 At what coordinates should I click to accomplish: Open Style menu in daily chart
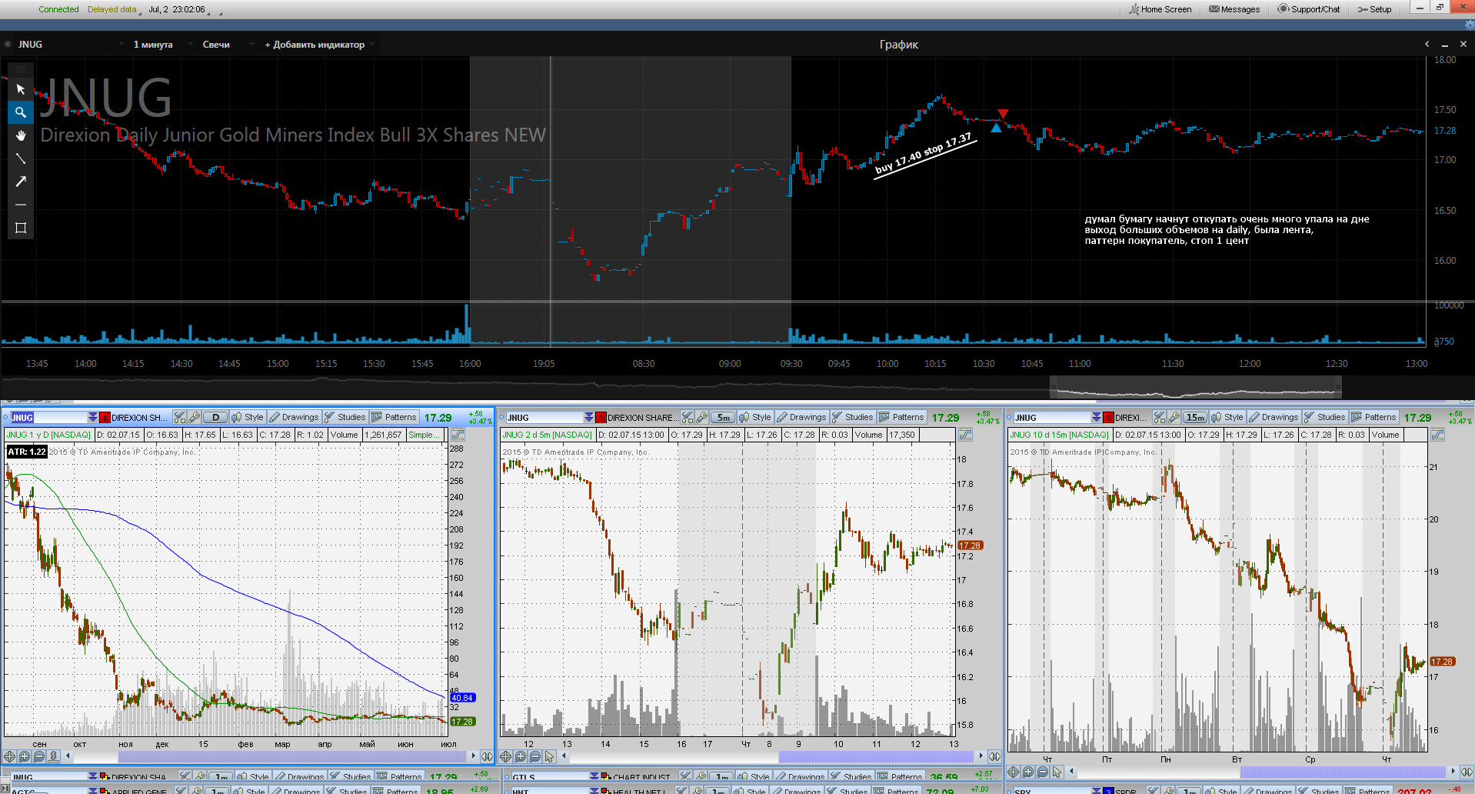(248, 417)
